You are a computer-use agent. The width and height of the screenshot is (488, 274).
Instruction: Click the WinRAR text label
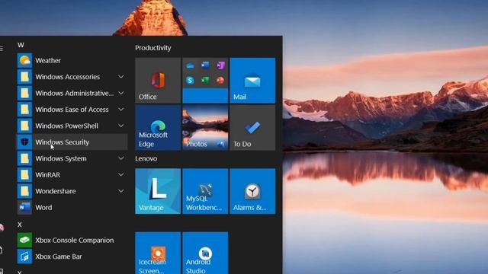point(47,175)
